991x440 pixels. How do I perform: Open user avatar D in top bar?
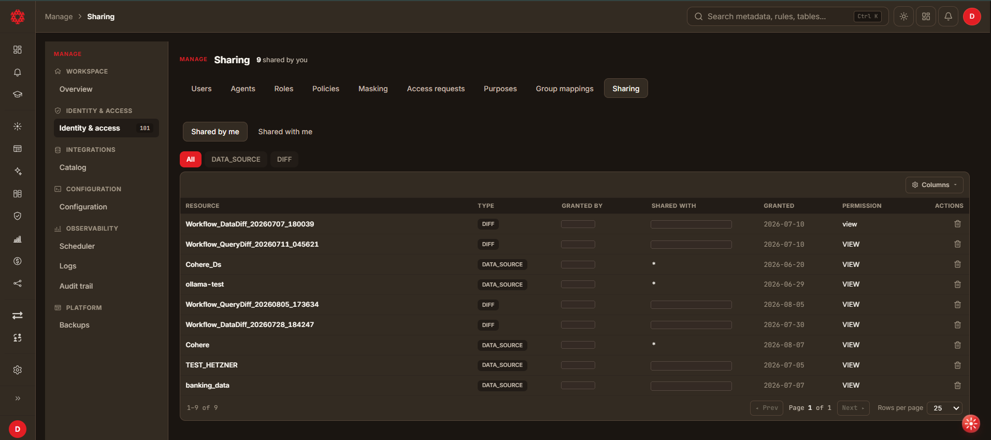(x=972, y=17)
